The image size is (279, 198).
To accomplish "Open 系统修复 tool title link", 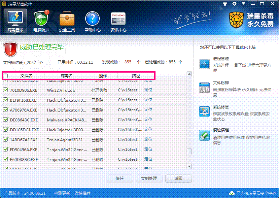I will [221, 107].
